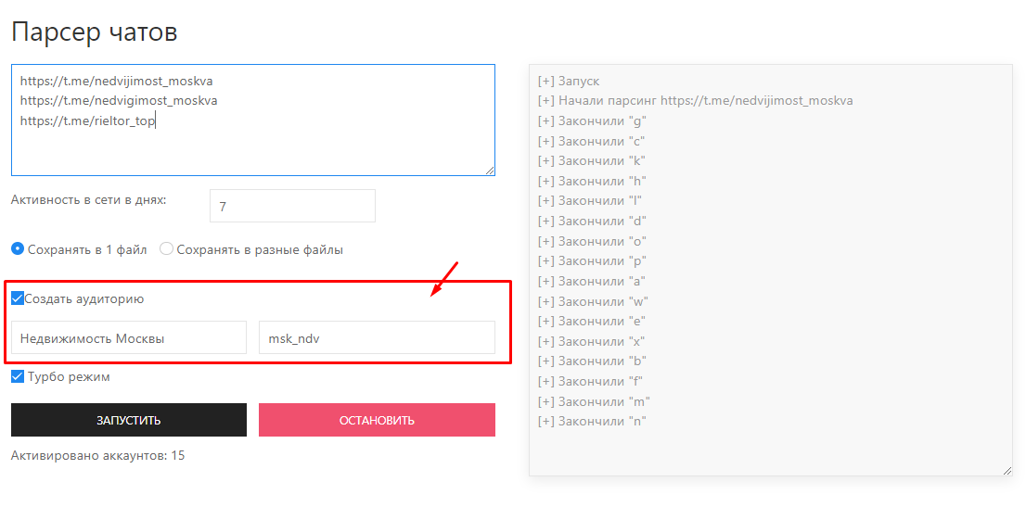Image resolution: width=1026 pixels, height=507 pixels.
Task: Click the "Начали парсинг" log entry
Action: pos(695,101)
